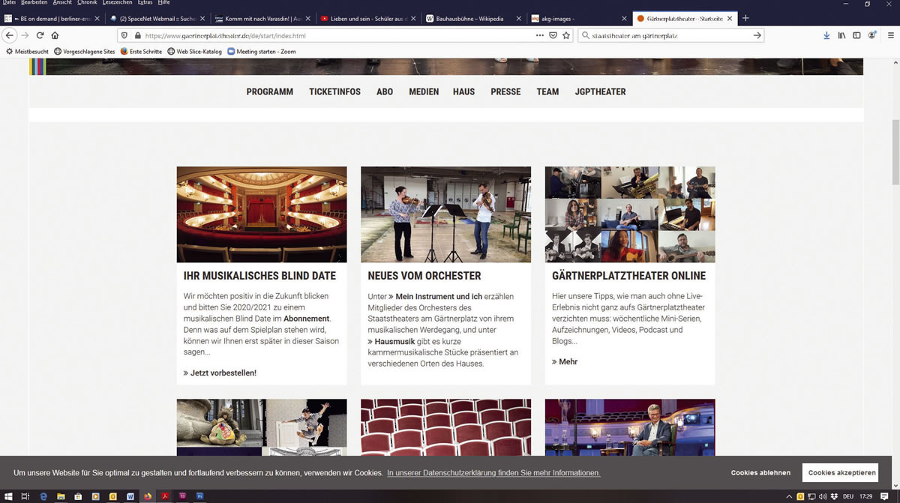Go back to the previous page

(10, 35)
